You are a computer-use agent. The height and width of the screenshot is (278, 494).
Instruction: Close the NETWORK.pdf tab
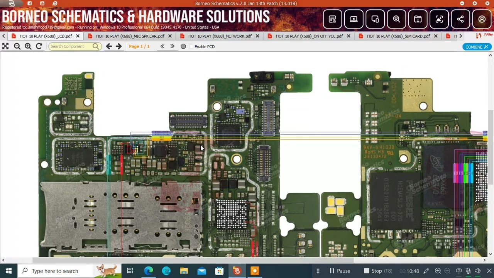[257, 36]
